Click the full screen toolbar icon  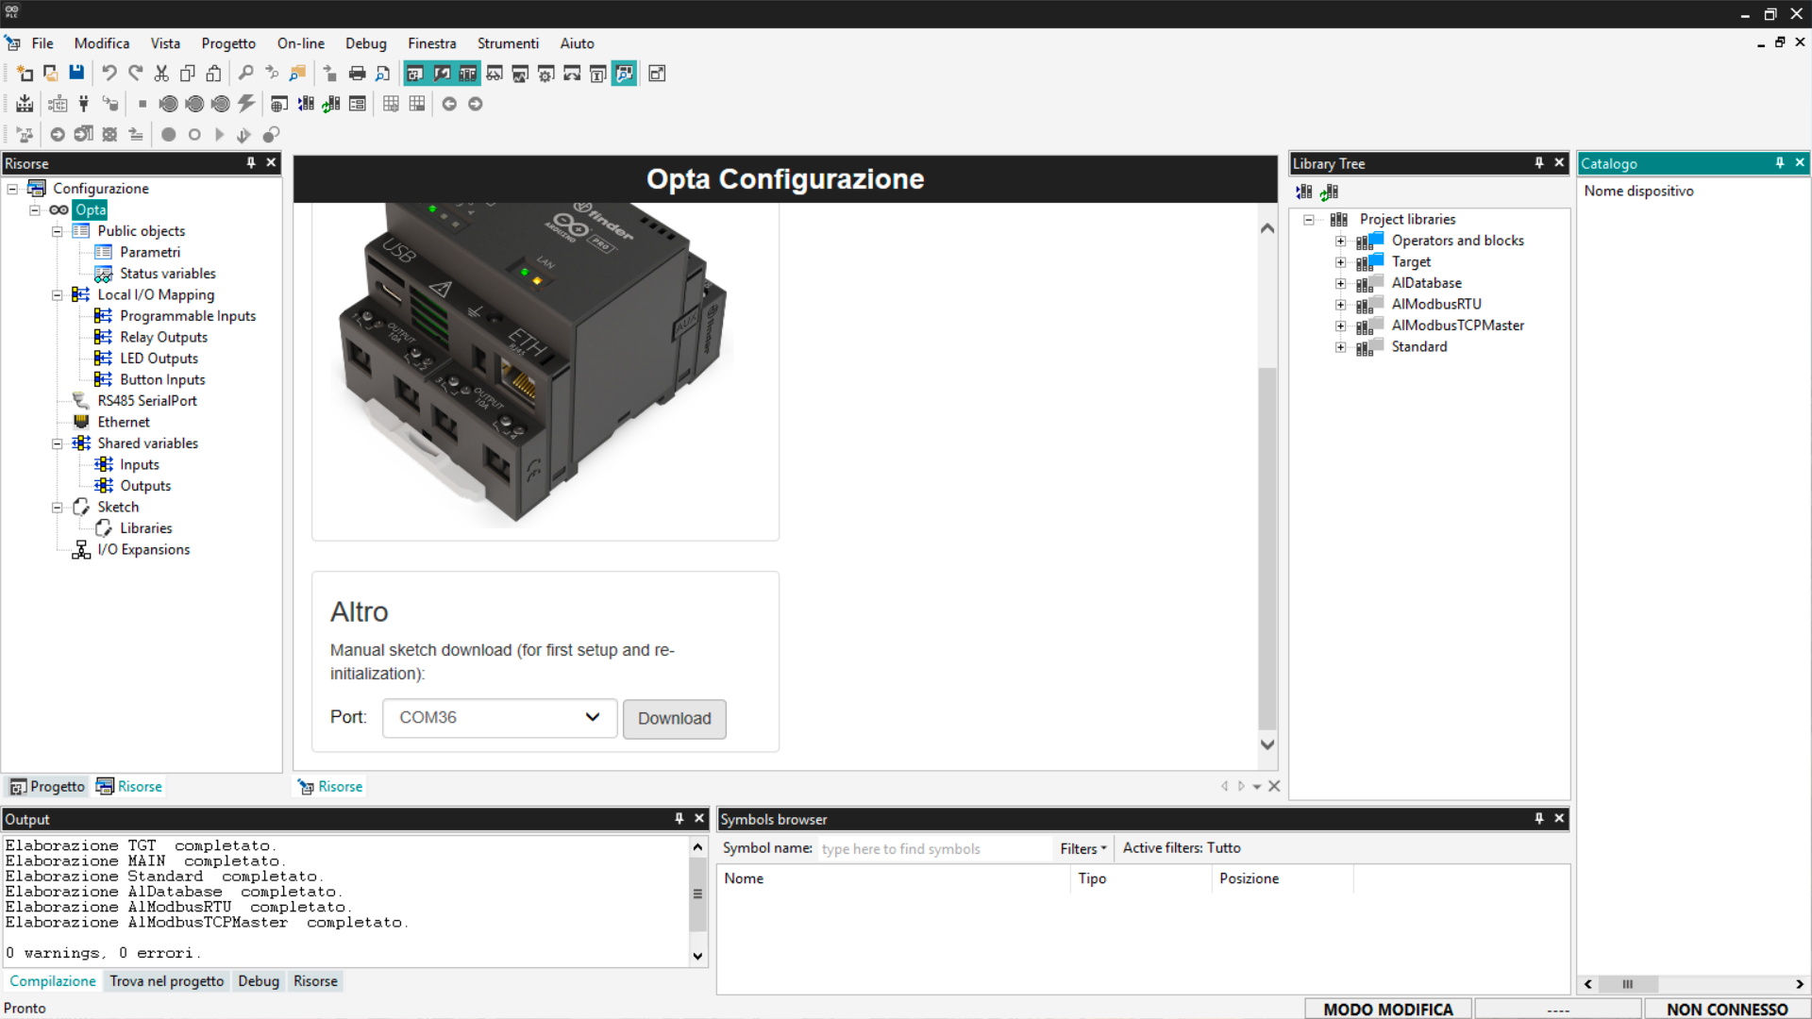pyautogui.click(x=657, y=74)
